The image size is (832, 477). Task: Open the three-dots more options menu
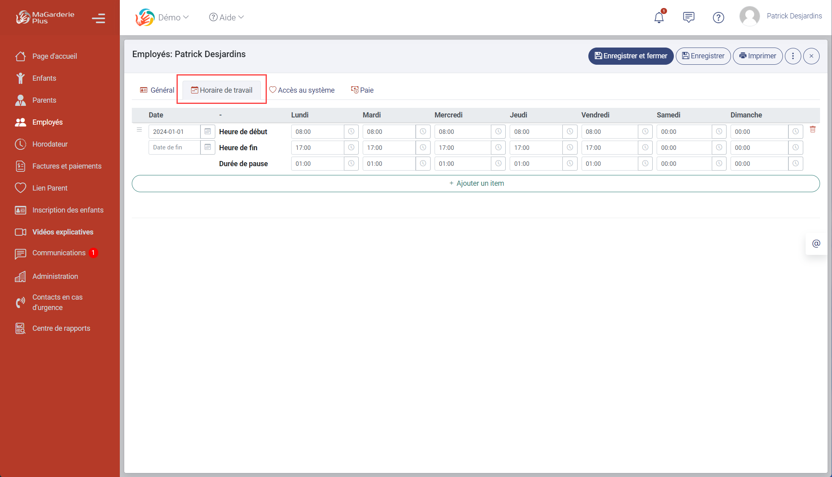(x=793, y=56)
